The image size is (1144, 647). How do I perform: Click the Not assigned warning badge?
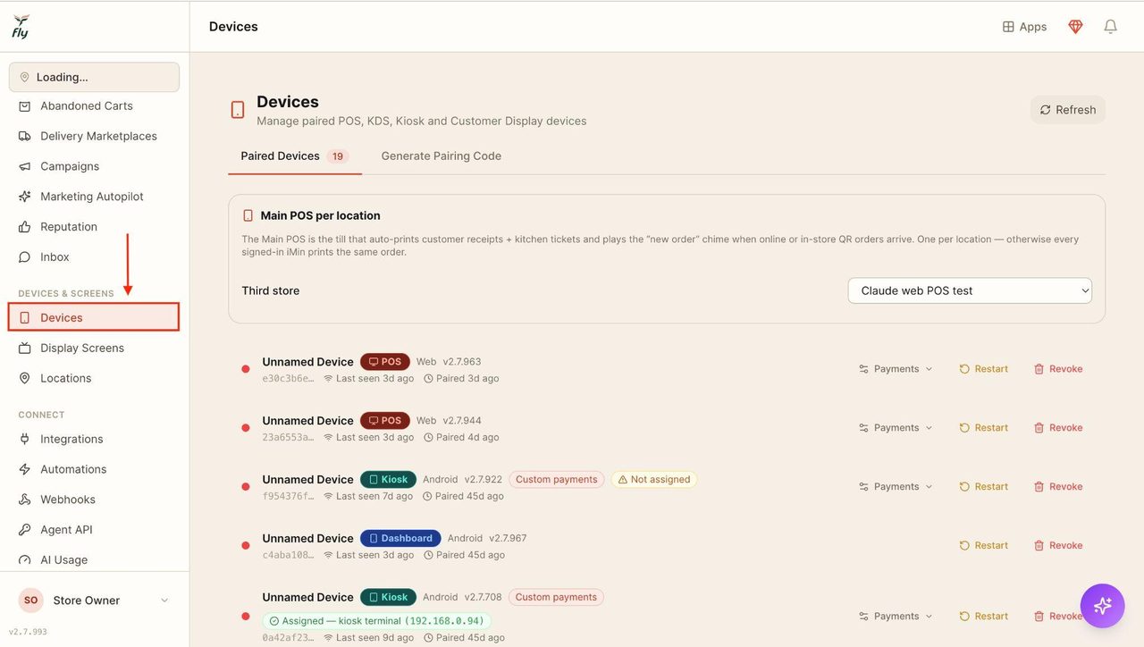point(654,480)
